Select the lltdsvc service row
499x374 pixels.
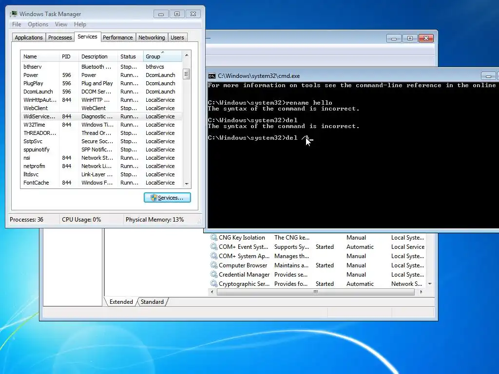[x=101, y=174]
